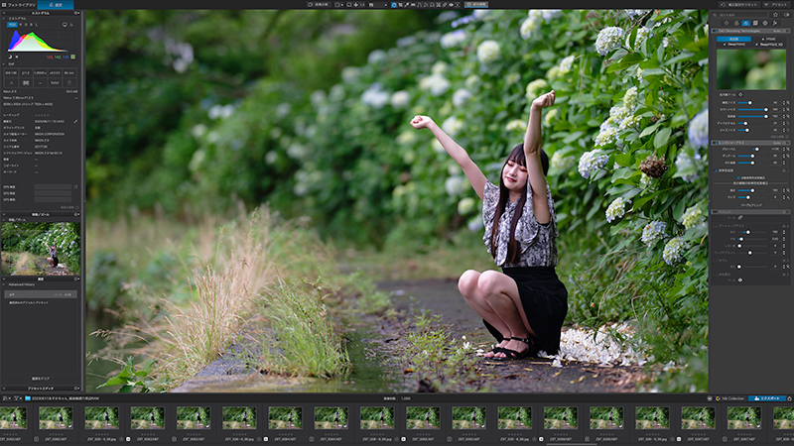Show the L luminance histogram channel
The image size is (794, 446).
(37, 24)
